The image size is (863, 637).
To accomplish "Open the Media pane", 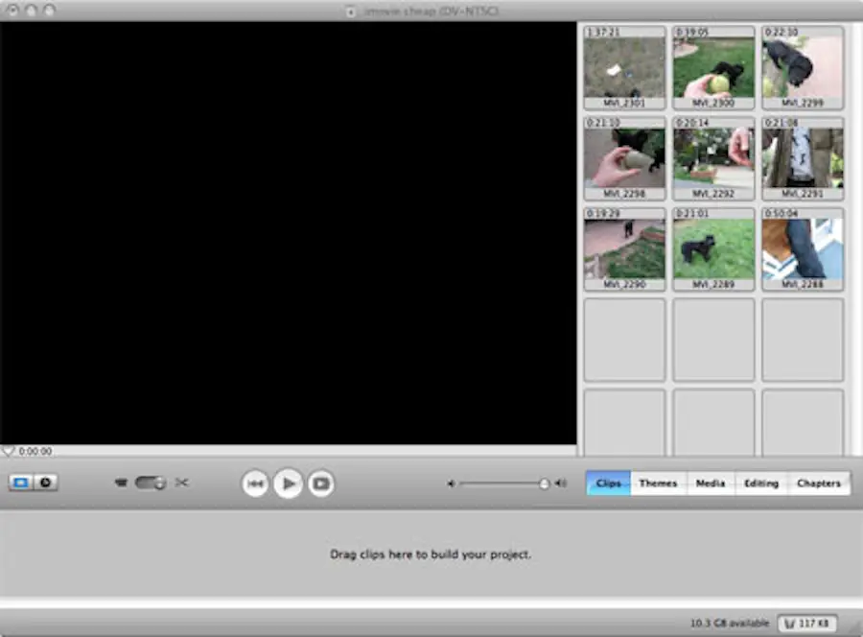I will point(710,484).
